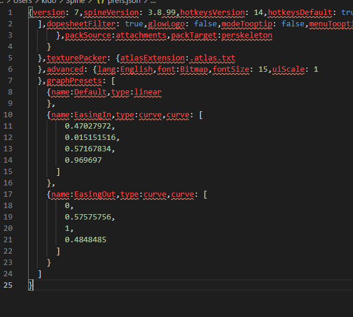Place cursor on "hotkeysDefault" key
The height and width of the screenshot is (317, 353).
(x=300, y=13)
